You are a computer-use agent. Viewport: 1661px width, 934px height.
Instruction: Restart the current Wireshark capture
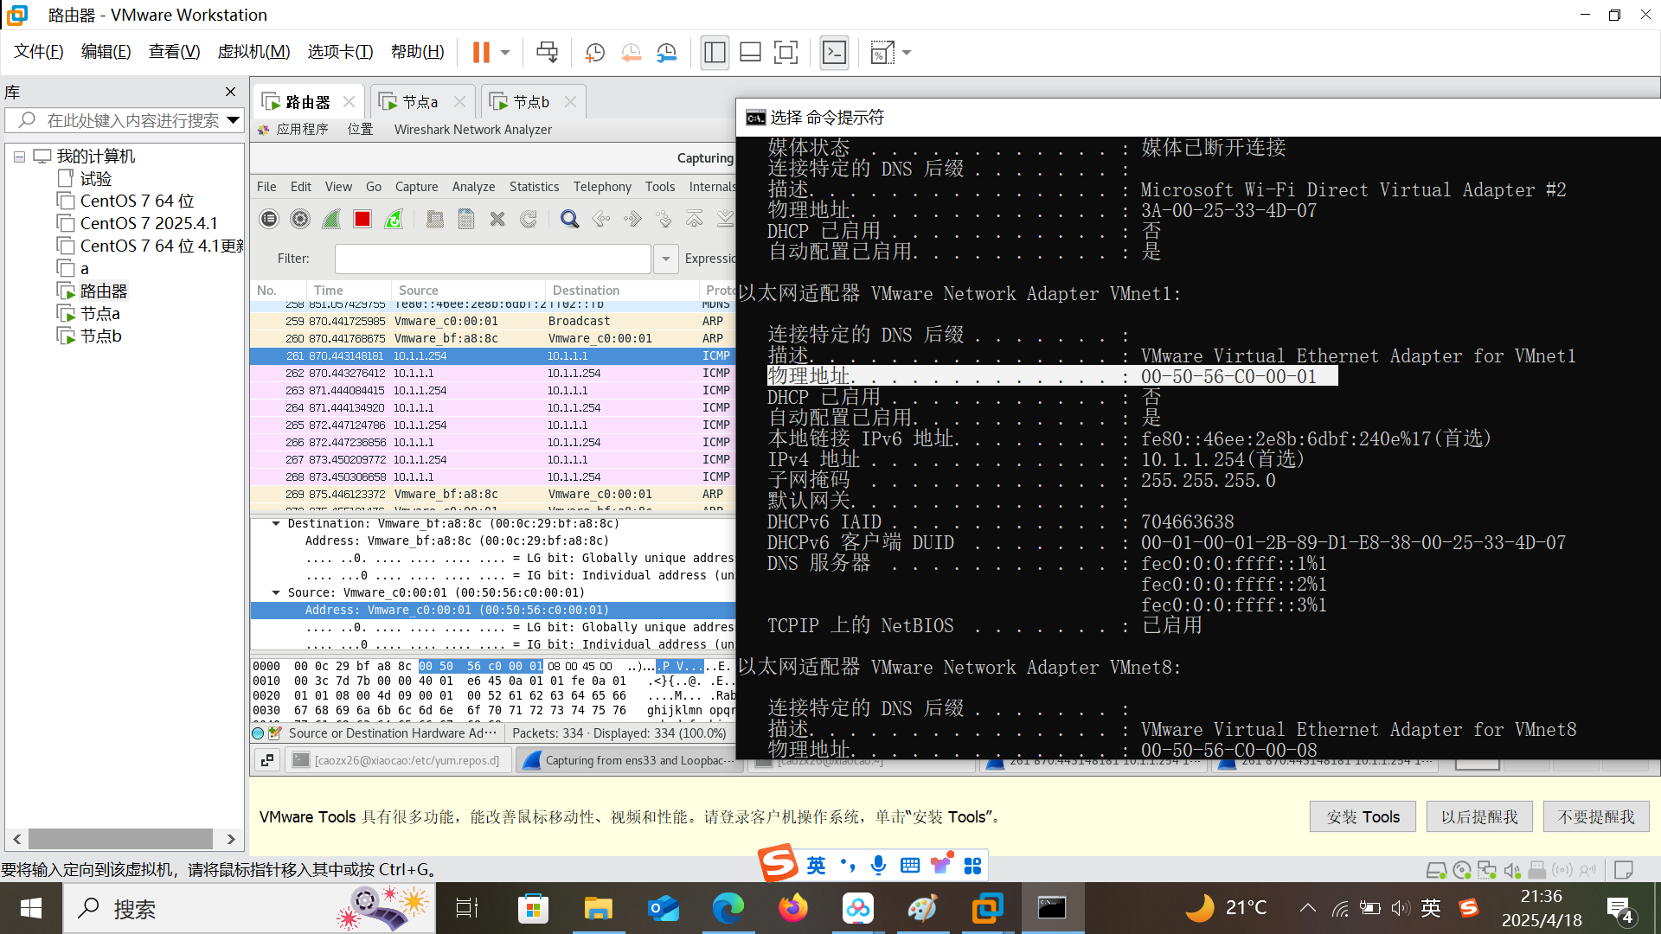(x=394, y=220)
